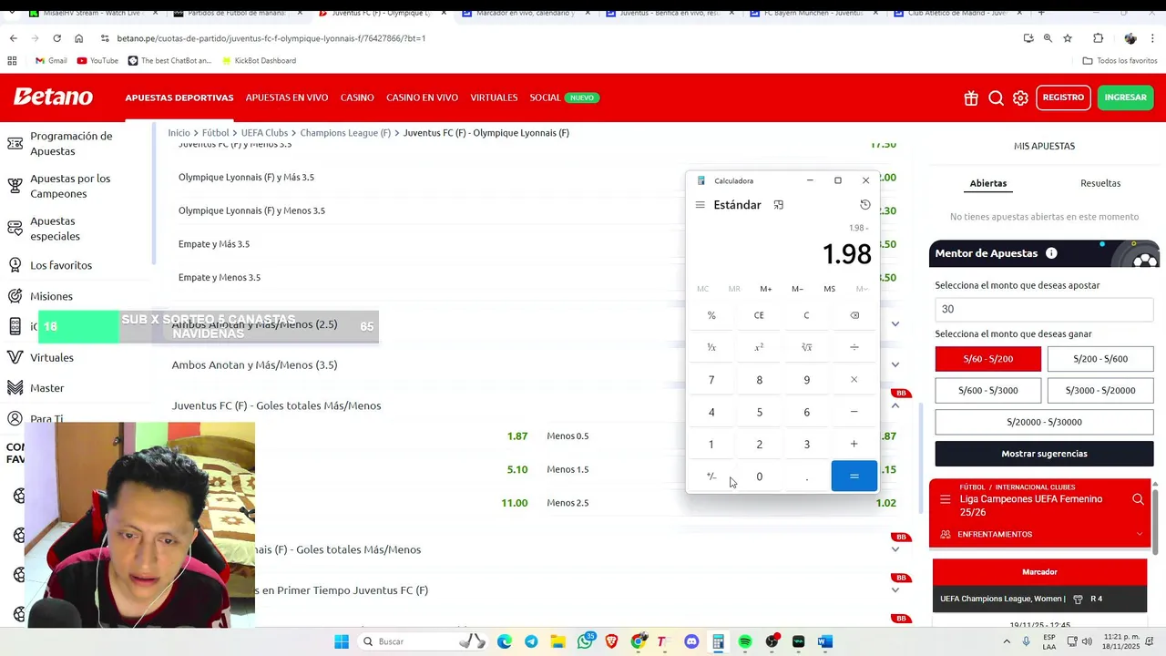Viewport: 1166px width, 656px height.
Task: Open the Calculator history icon
Action: (865, 205)
